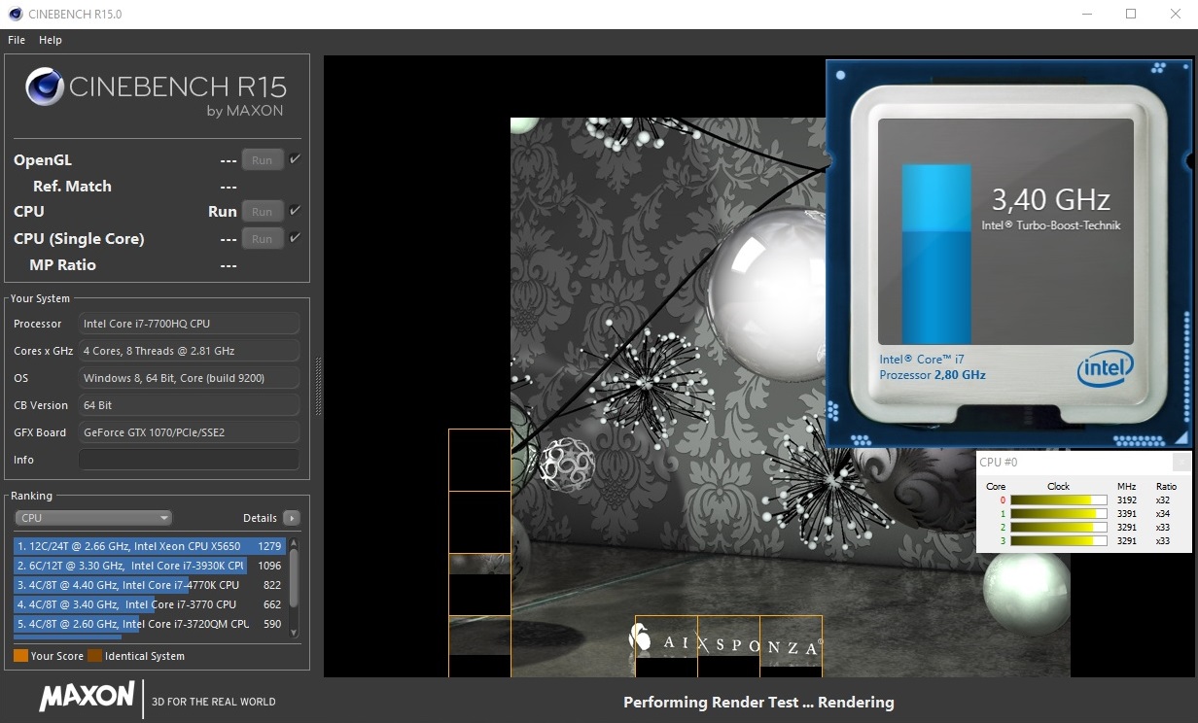Viewport: 1198px width, 723px height.
Task: Click the Run button for the CPU test
Action: click(x=263, y=212)
